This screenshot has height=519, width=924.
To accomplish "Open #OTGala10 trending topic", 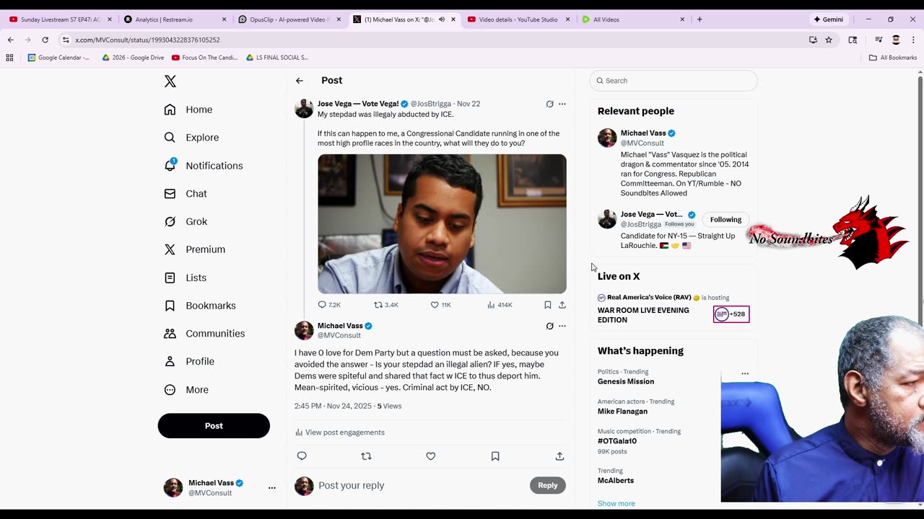I will tap(617, 441).
